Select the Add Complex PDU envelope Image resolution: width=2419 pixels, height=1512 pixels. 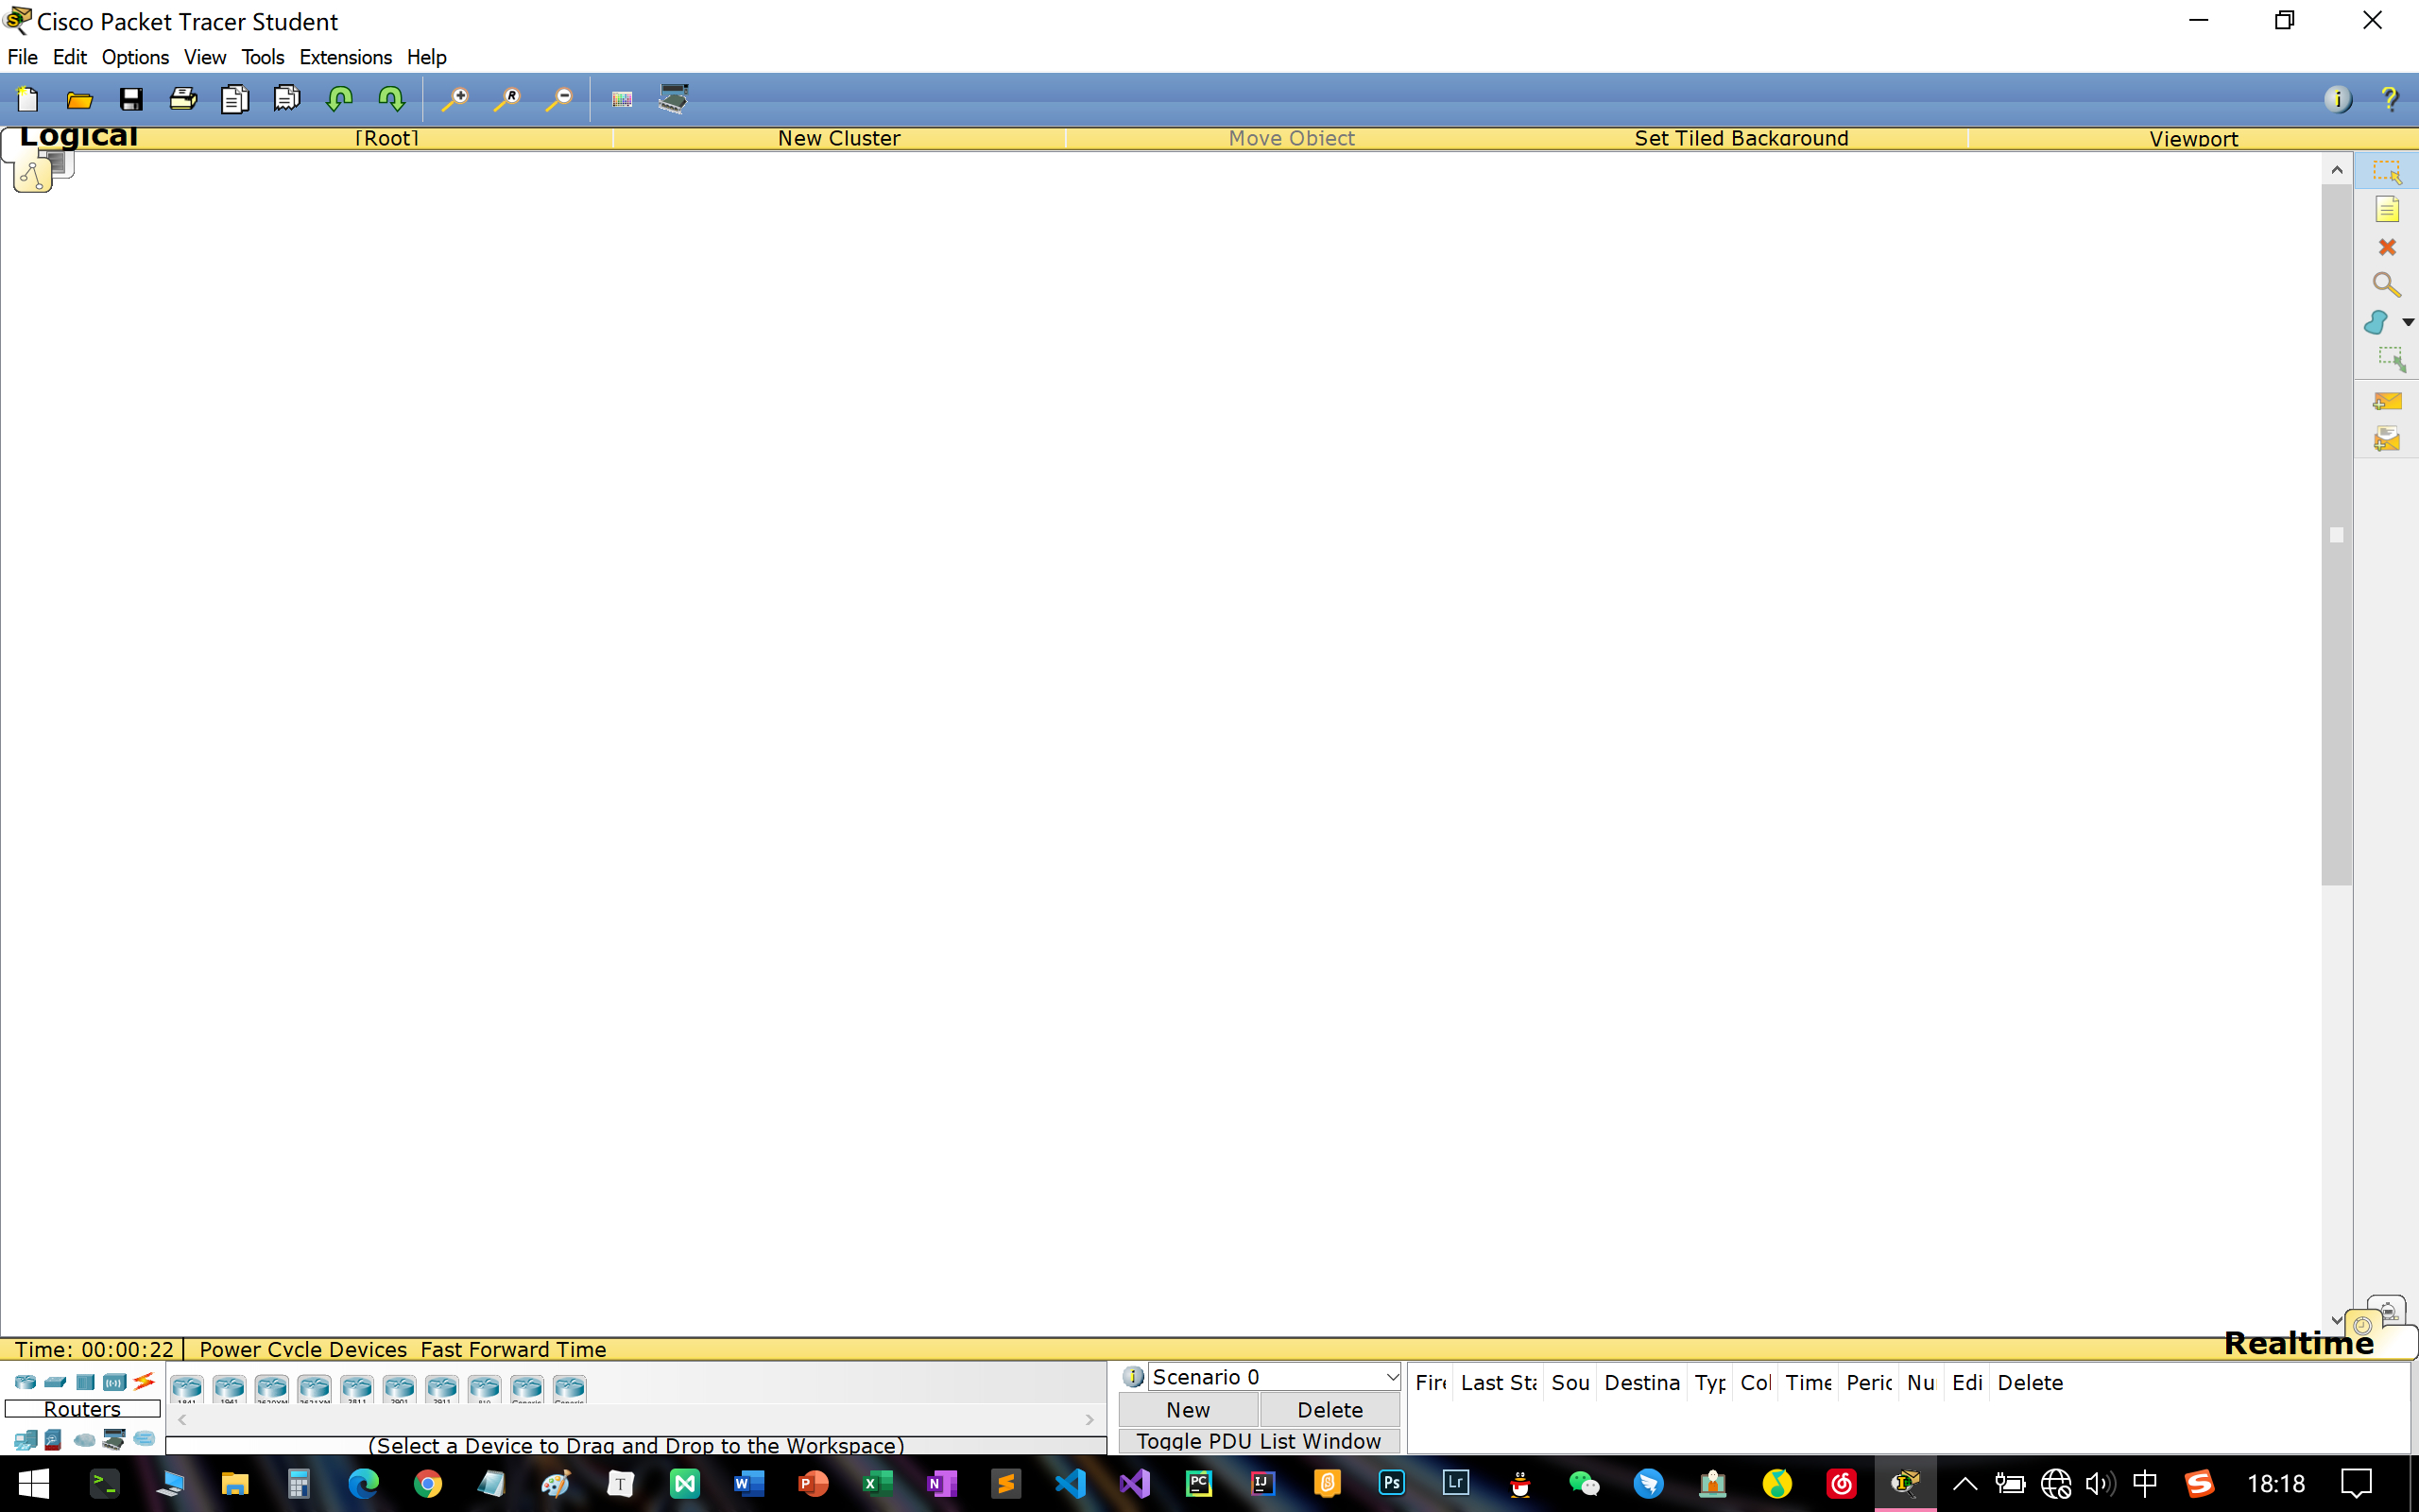(x=2387, y=439)
